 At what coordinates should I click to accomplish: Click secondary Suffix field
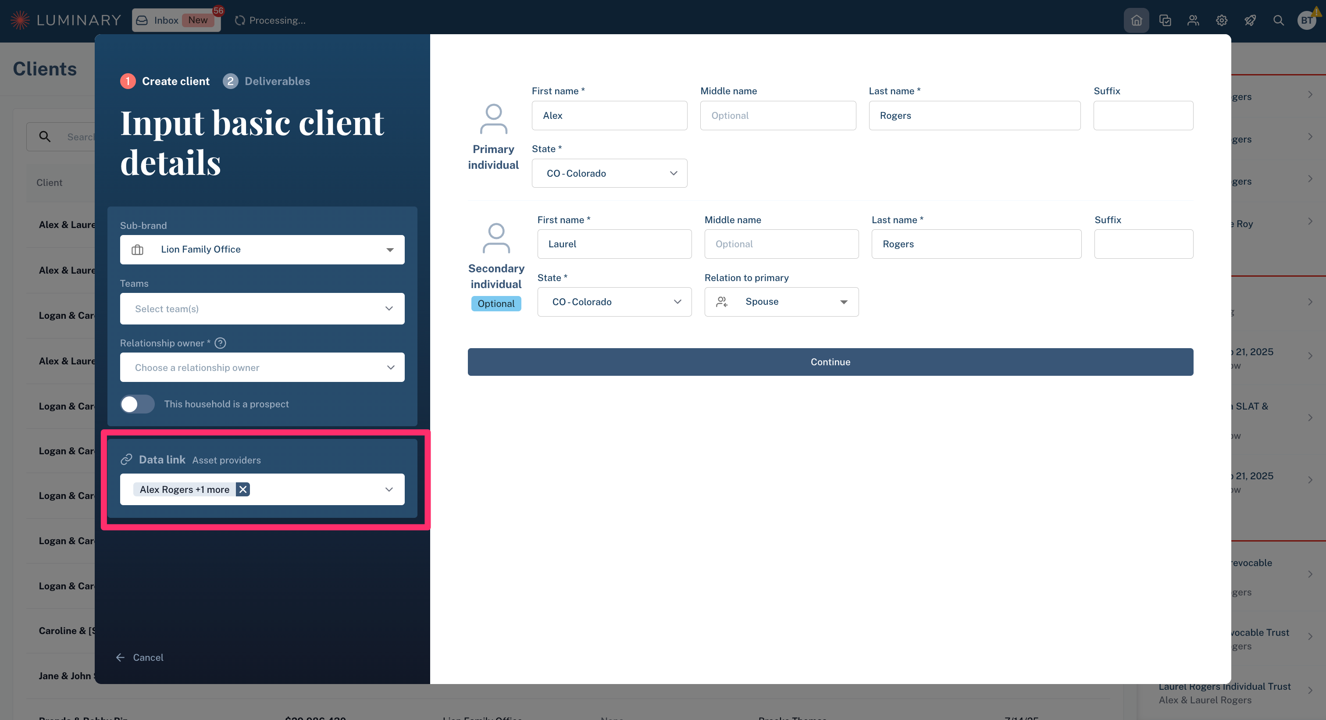1144,244
